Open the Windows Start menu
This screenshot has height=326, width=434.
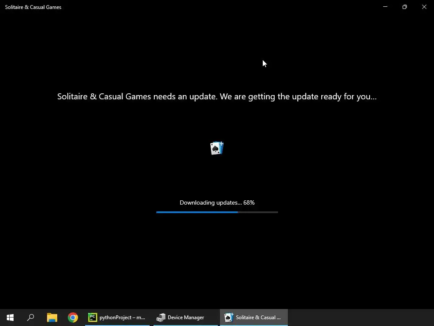[10, 318]
